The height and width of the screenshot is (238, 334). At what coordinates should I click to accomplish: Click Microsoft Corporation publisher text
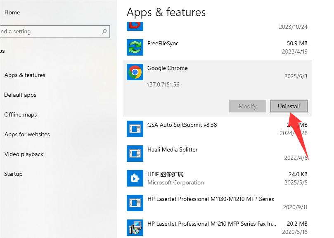click(175, 182)
